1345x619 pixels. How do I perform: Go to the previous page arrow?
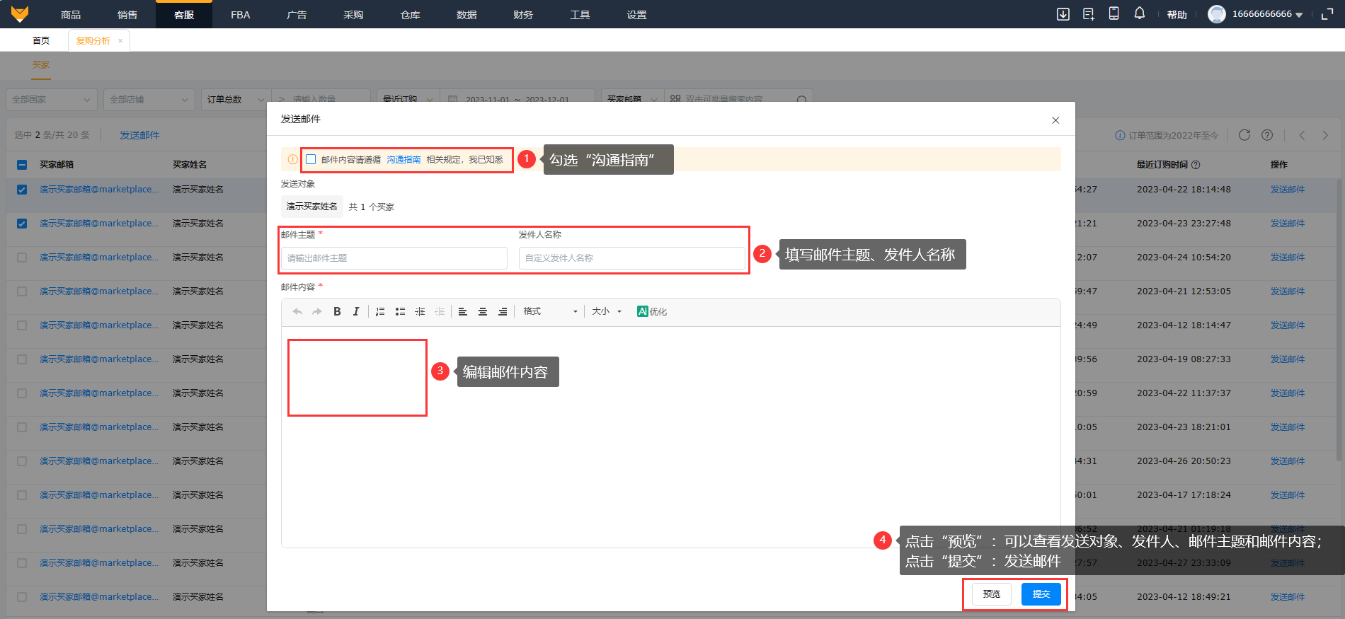(x=1302, y=135)
